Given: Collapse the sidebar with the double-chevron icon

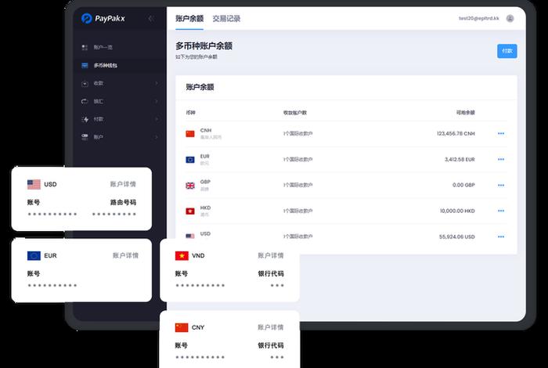Looking at the screenshot, I should (x=151, y=18).
